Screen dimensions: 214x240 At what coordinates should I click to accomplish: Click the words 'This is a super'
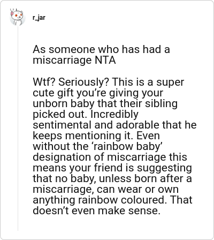point(148,82)
